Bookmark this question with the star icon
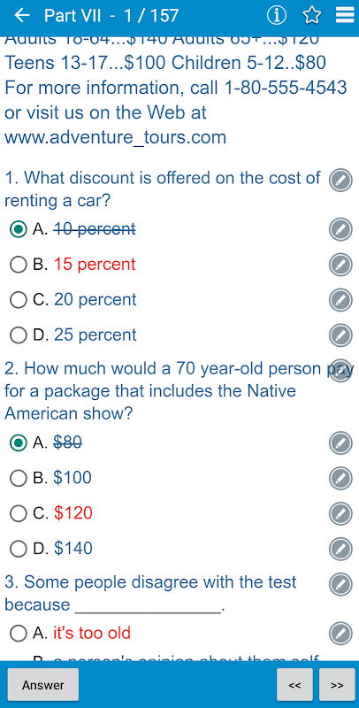This screenshot has height=708, width=359. (311, 16)
